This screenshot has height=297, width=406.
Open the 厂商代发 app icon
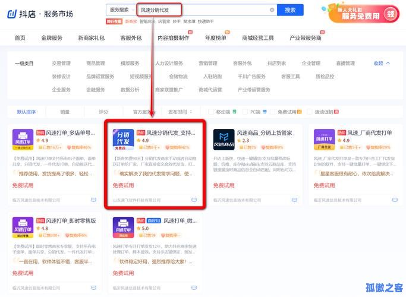coord(324,140)
